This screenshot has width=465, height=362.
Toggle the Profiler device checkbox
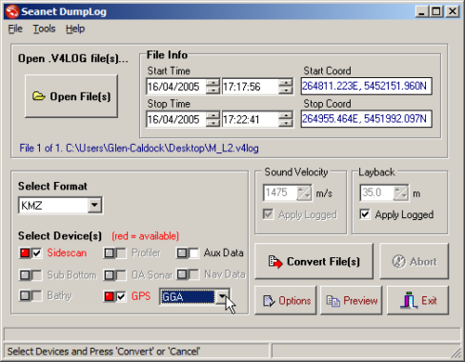121,253
